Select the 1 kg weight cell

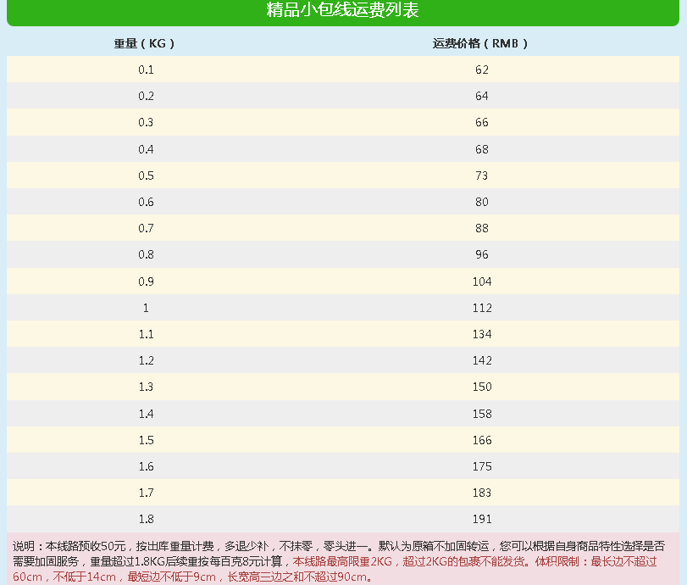[x=146, y=308]
